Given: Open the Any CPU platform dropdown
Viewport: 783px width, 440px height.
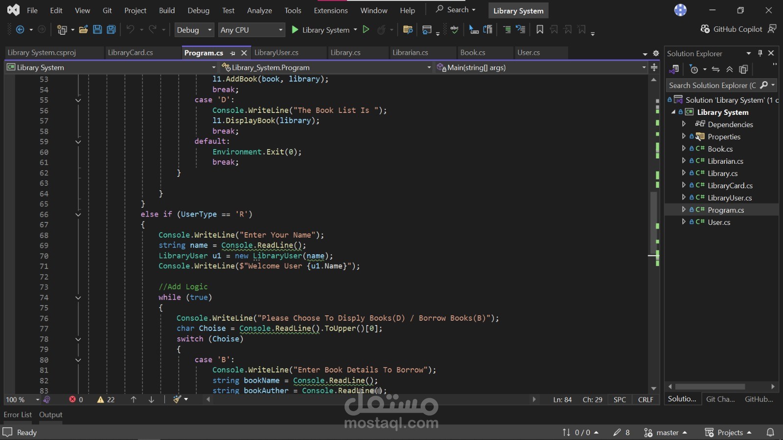Looking at the screenshot, I should [x=252, y=30].
